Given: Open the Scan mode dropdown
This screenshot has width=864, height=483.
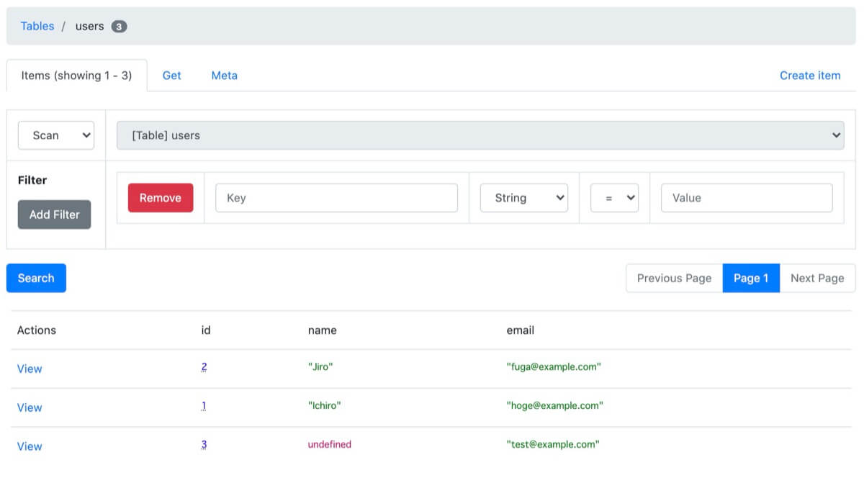Looking at the screenshot, I should coord(56,135).
